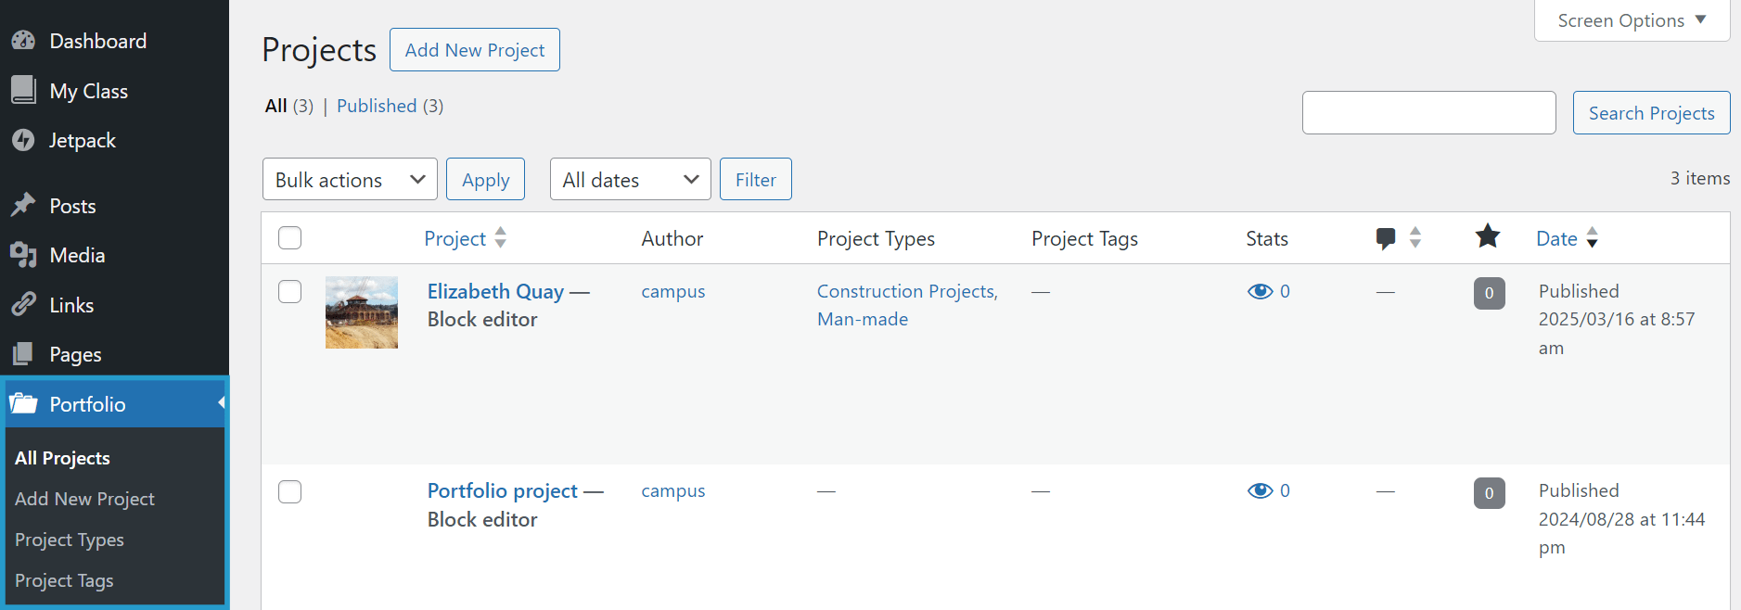
Task: Tick the Elizabeth Quay row checkbox
Action: 289,291
